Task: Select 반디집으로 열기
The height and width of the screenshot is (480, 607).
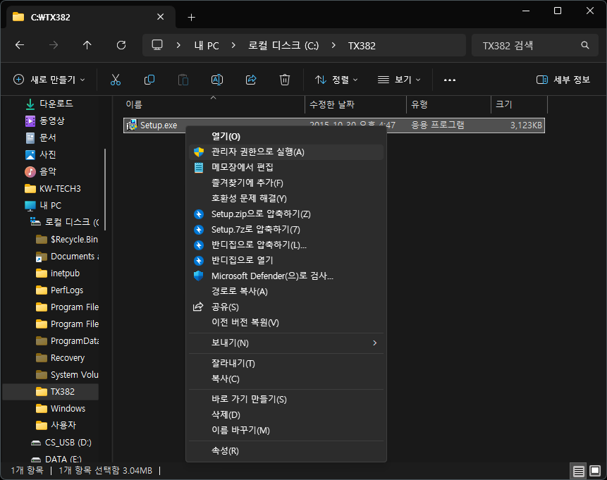Action: pyautogui.click(x=286, y=261)
